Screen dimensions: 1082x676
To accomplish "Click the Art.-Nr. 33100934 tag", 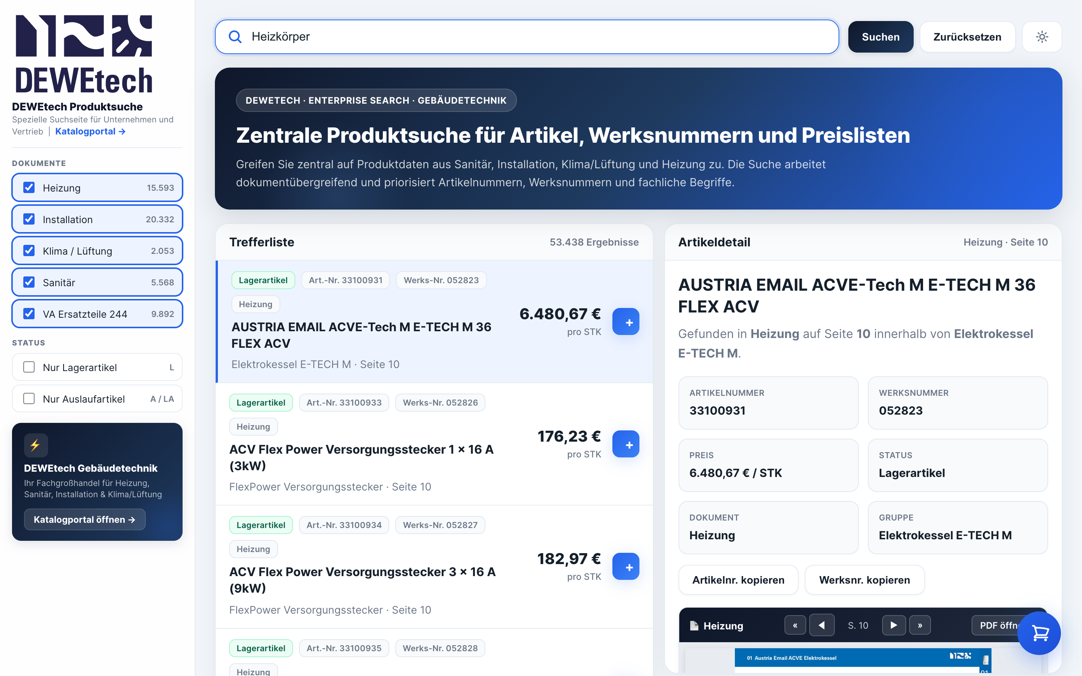I will (344, 525).
